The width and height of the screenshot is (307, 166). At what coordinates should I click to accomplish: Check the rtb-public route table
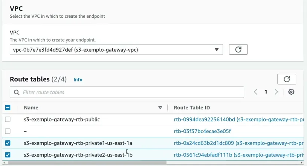click(8, 119)
